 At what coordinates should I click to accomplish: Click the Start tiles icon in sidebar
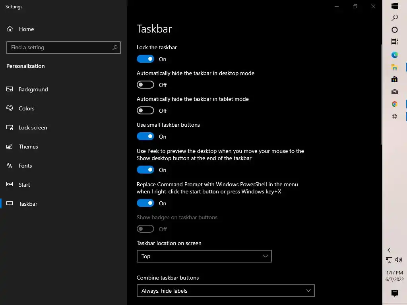10,185
